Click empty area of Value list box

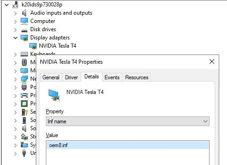[x=127, y=157]
